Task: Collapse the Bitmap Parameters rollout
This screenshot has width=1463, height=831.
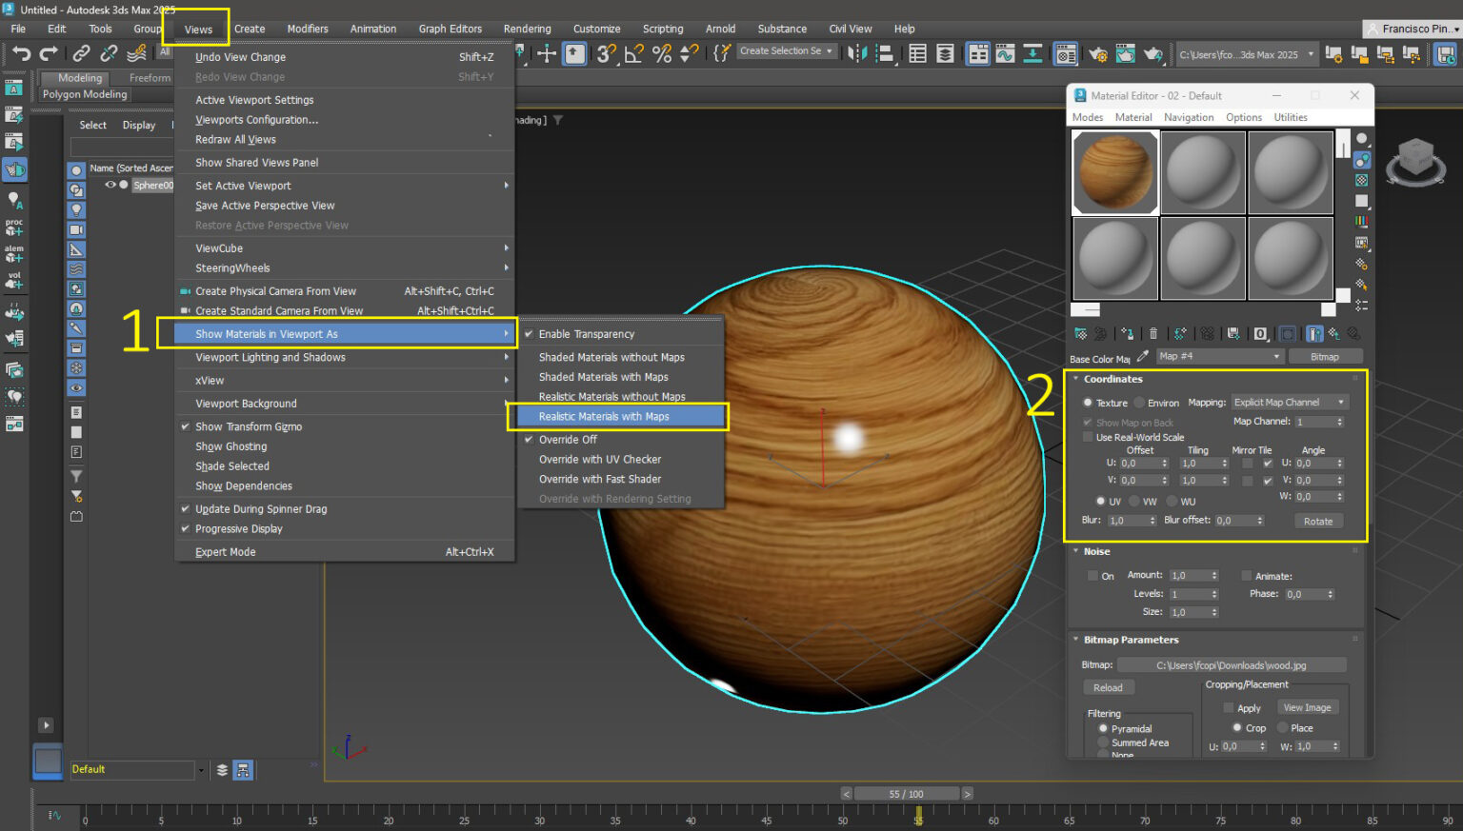Action: (x=1131, y=640)
